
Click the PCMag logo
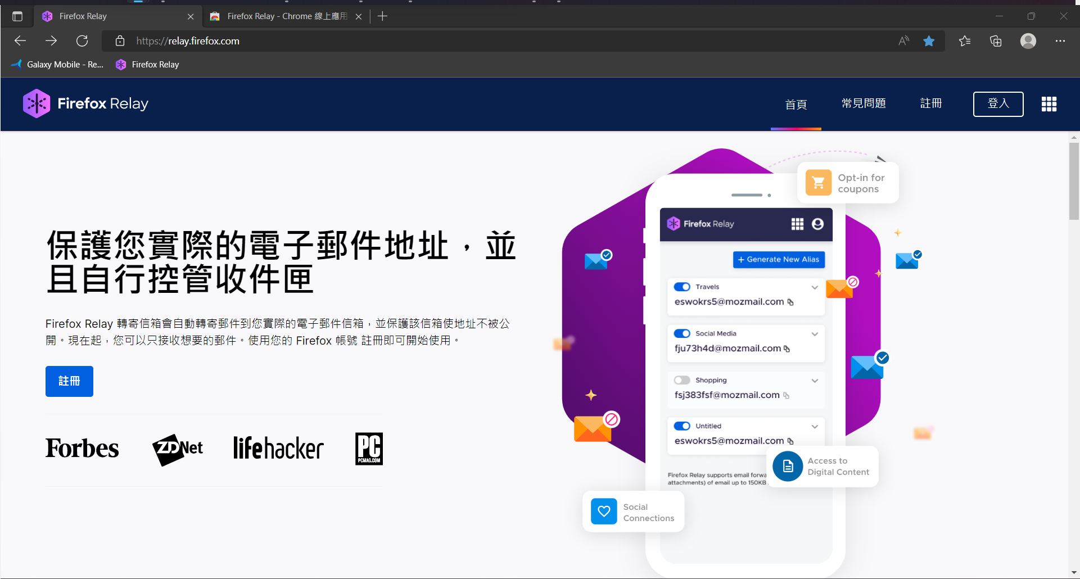(x=369, y=449)
